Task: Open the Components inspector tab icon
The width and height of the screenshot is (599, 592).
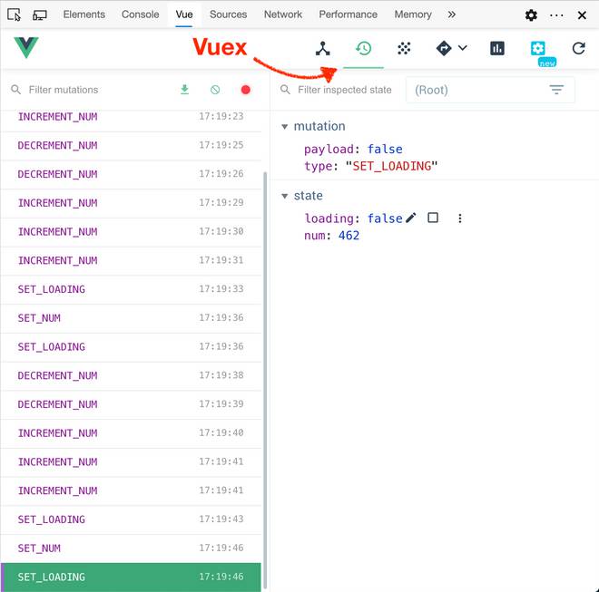Action: 322,49
